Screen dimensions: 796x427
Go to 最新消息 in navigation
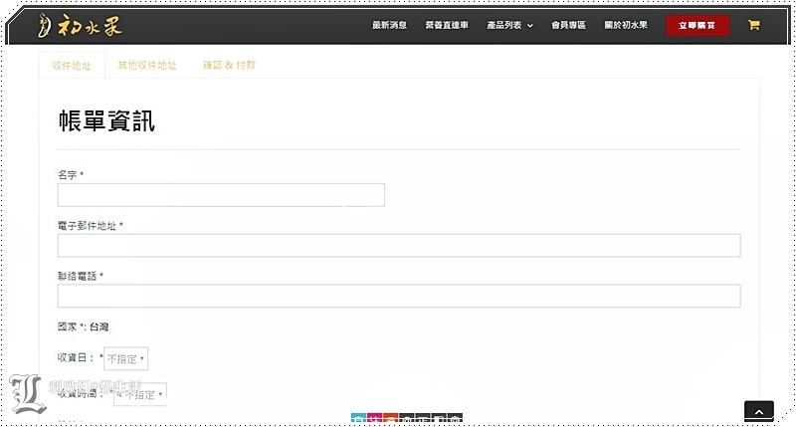click(x=389, y=26)
